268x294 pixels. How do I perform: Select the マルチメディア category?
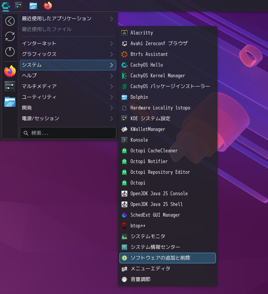coord(68,87)
